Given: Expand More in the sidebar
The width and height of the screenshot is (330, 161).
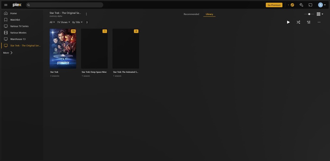Looking at the screenshot, I should point(8,53).
